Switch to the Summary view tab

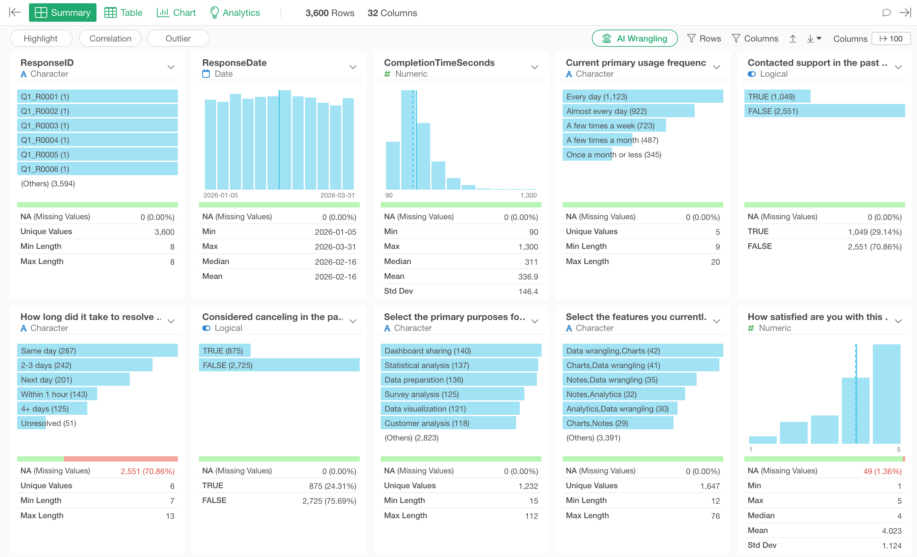point(63,13)
